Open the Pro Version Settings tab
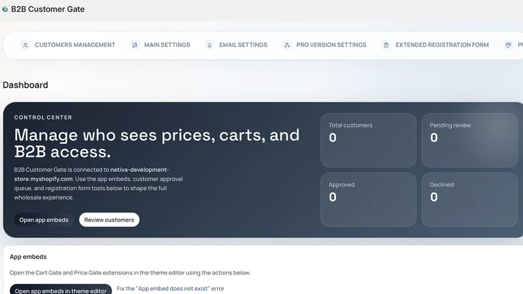Viewport: 523px width, 294px height. coord(324,45)
